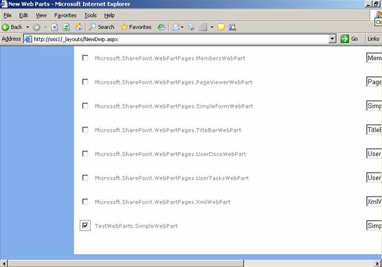Click the Messenger people icon
The width and height of the screenshot is (382, 267).
(x=232, y=27)
